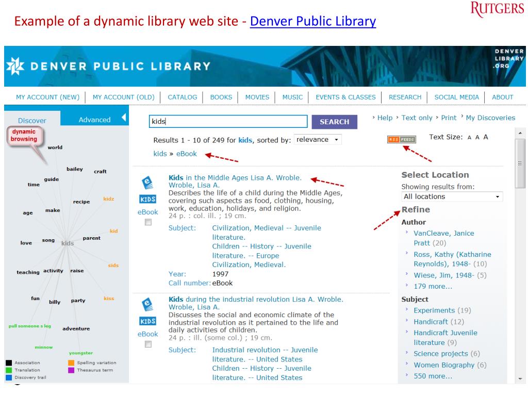Check the box under second eBook result
Viewport: 528px width, 396px height.
[148, 344]
